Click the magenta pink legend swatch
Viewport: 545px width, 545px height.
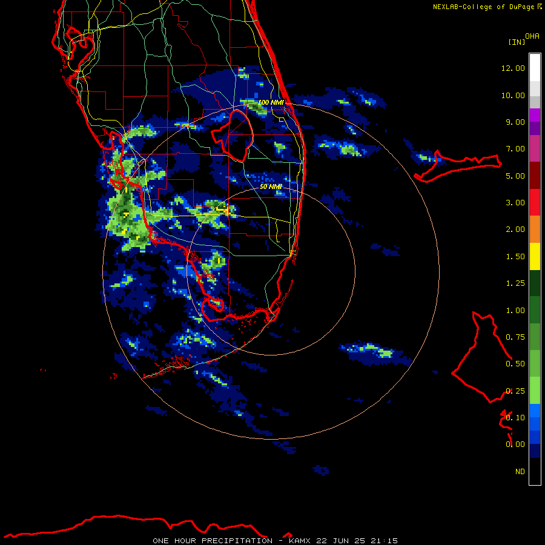(535, 148)
